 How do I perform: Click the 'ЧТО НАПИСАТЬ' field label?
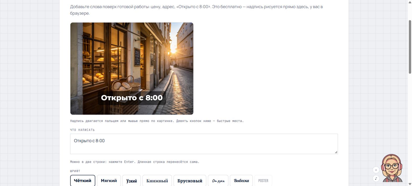pyautogui.click(x=83, y=130)
